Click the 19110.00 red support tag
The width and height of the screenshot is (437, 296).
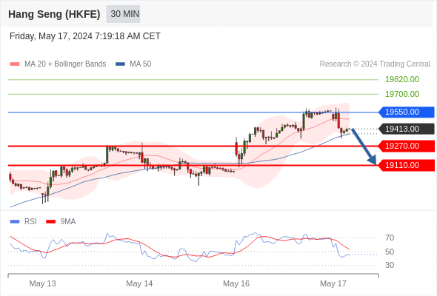click(x=407, y=165)
